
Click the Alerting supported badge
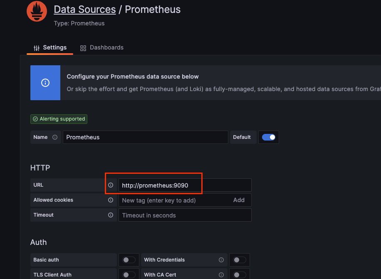59,119
